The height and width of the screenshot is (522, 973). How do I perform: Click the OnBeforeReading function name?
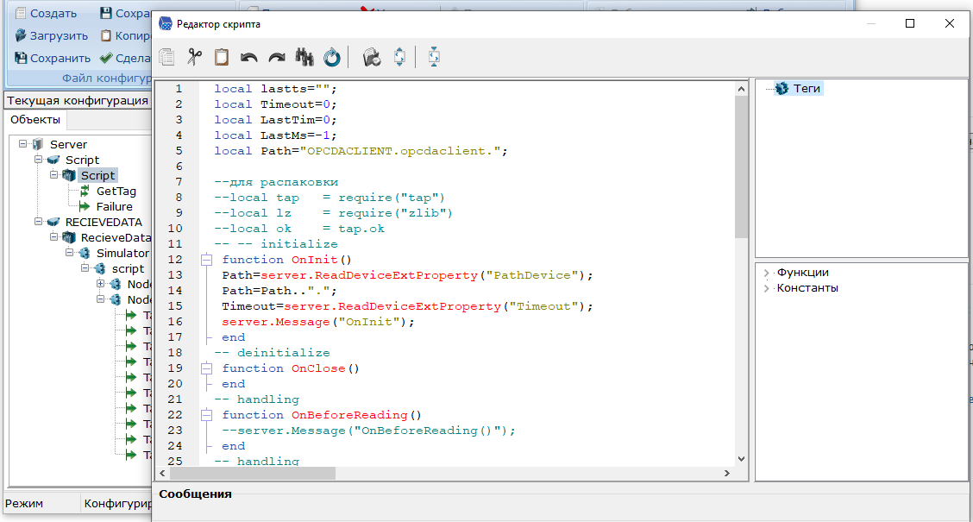(349, 415)
